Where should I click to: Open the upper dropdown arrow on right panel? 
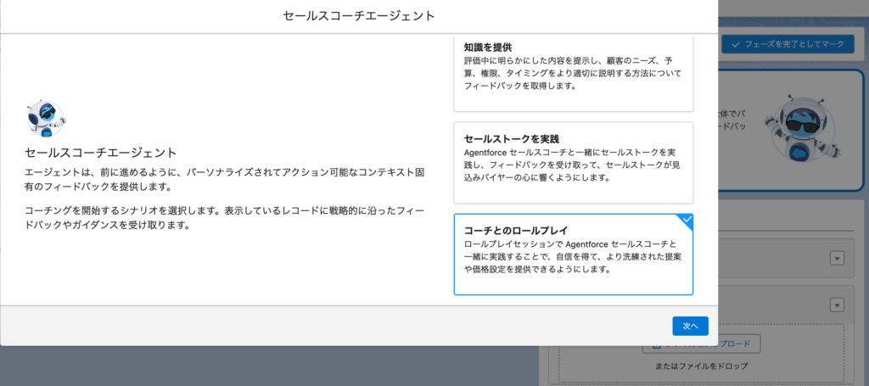[837, 259]
